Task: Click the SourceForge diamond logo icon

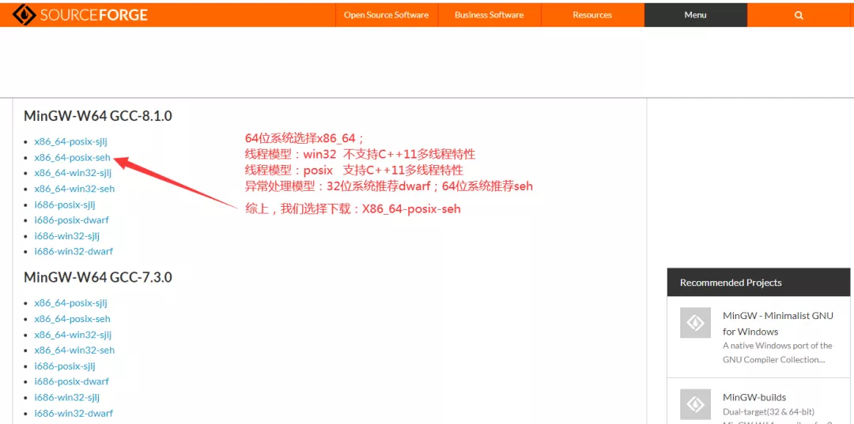Action: (23, 15)
